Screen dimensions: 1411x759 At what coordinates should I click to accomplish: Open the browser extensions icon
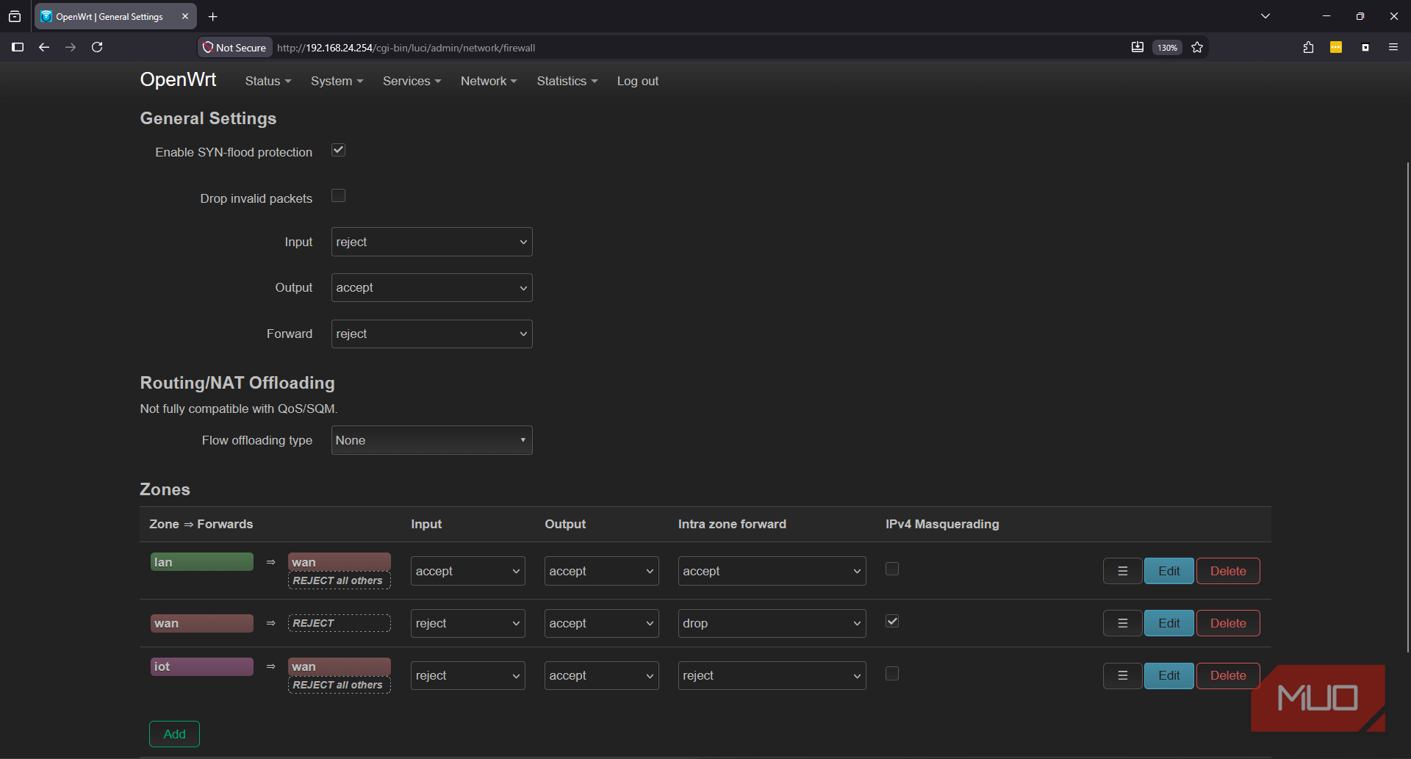coord(1308,47)
